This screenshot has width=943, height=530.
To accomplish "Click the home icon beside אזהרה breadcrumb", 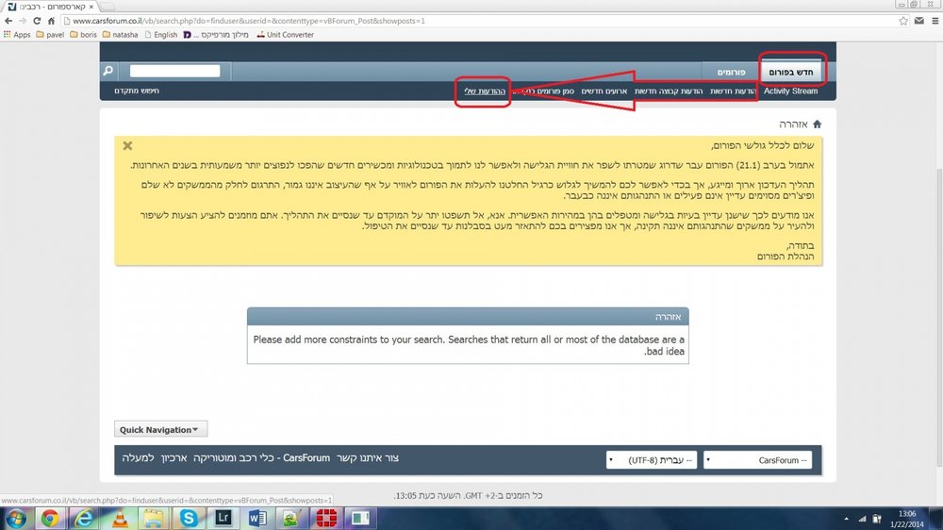I will tap(817, 124).
